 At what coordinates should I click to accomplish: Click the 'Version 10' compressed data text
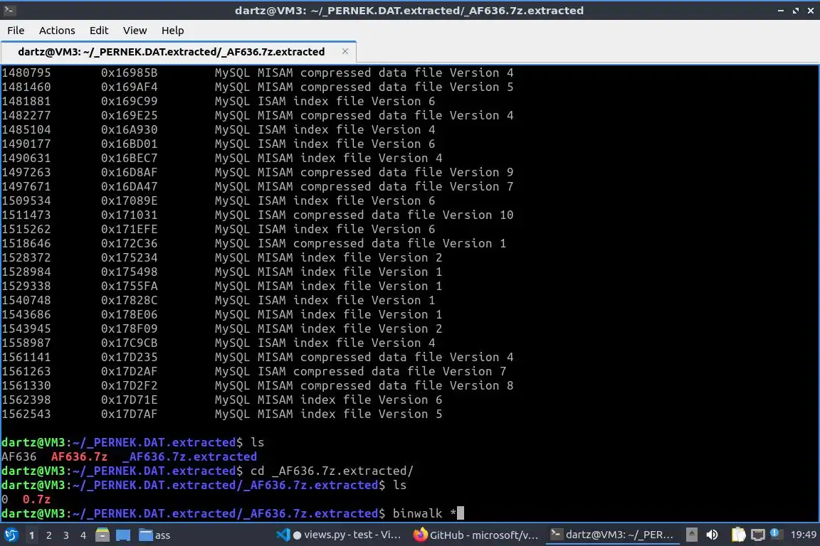pyautogui.click(x=478, y=215)
